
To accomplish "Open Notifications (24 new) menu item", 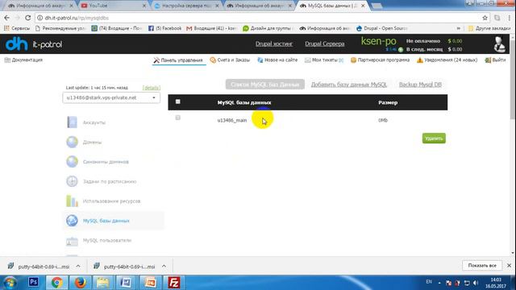I will (447, 60).
